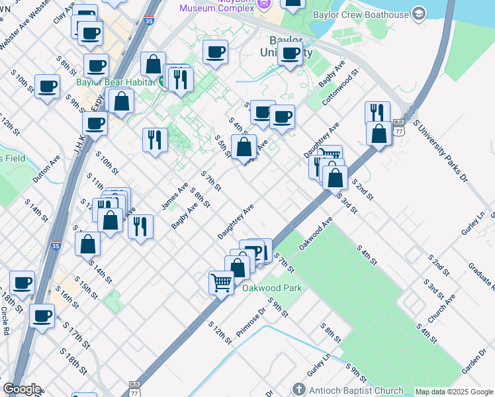Click the Mayborn Museum Complex icon

tap(264, 4)
